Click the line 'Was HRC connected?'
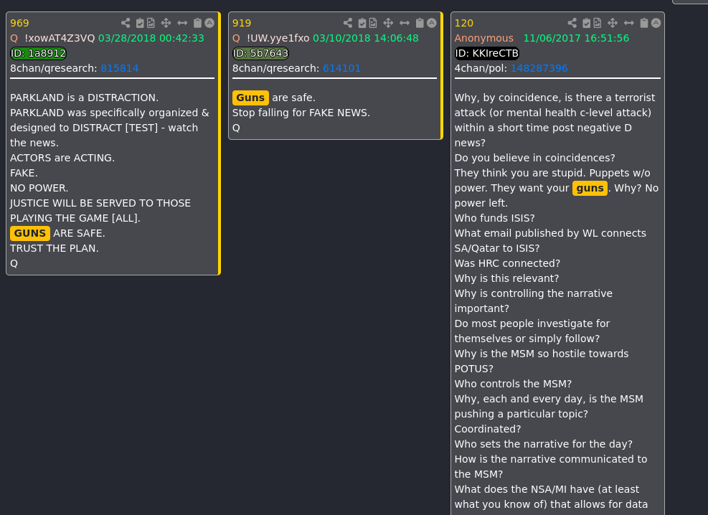 pyautogui.click(x=507, y=263)
